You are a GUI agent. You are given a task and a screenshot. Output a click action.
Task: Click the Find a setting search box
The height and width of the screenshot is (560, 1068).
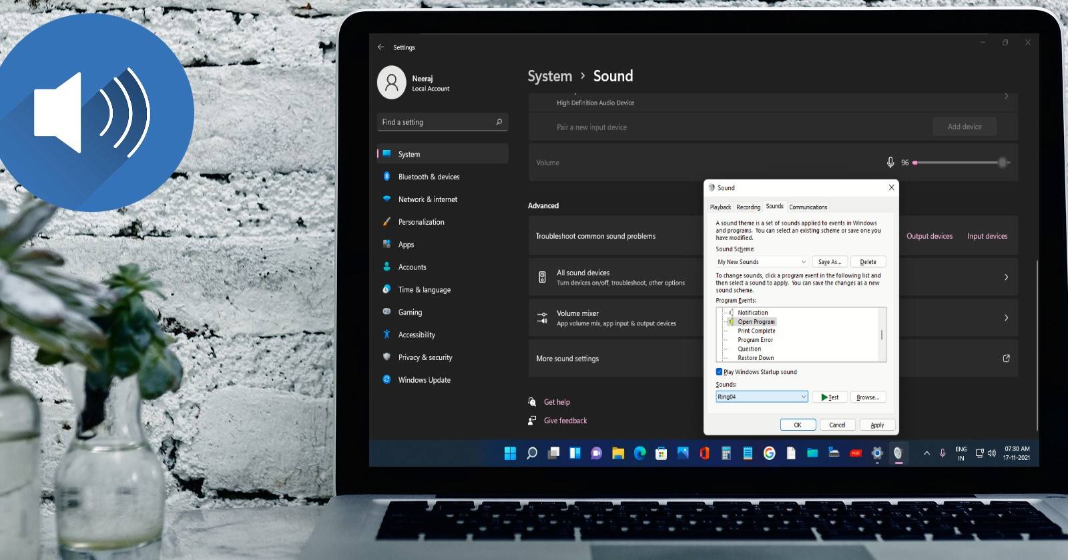pyautogui.click(x=443, y=122)
